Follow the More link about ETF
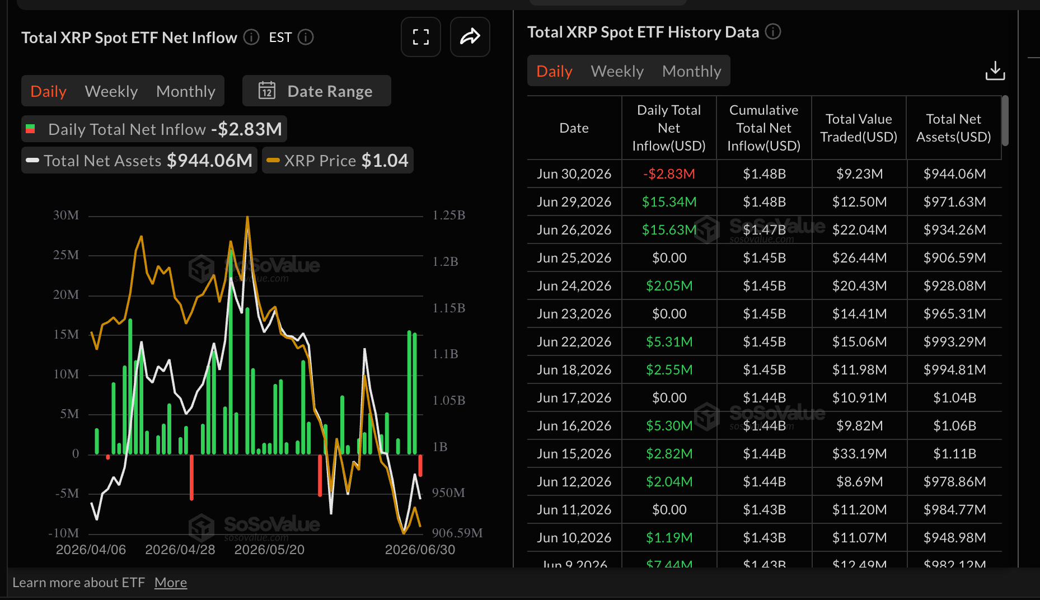This screenshot has width=1040, height=600. (171, 583)
